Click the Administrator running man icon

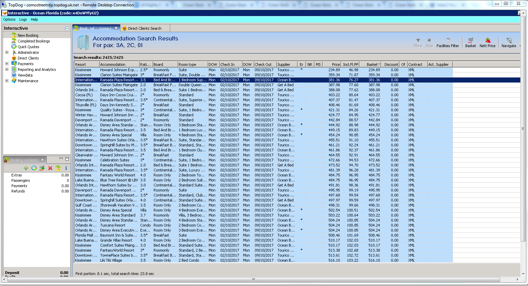click(x=14, y=52)
